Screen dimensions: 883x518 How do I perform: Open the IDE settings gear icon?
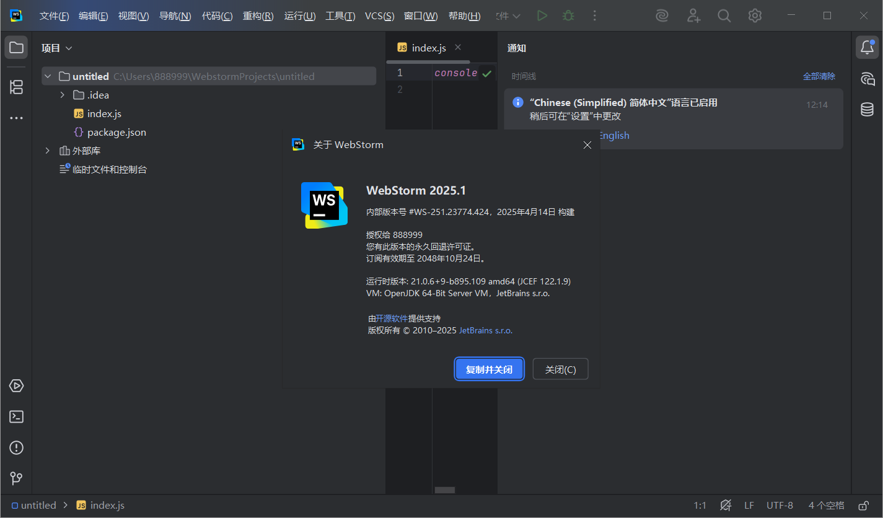(755, 15)
